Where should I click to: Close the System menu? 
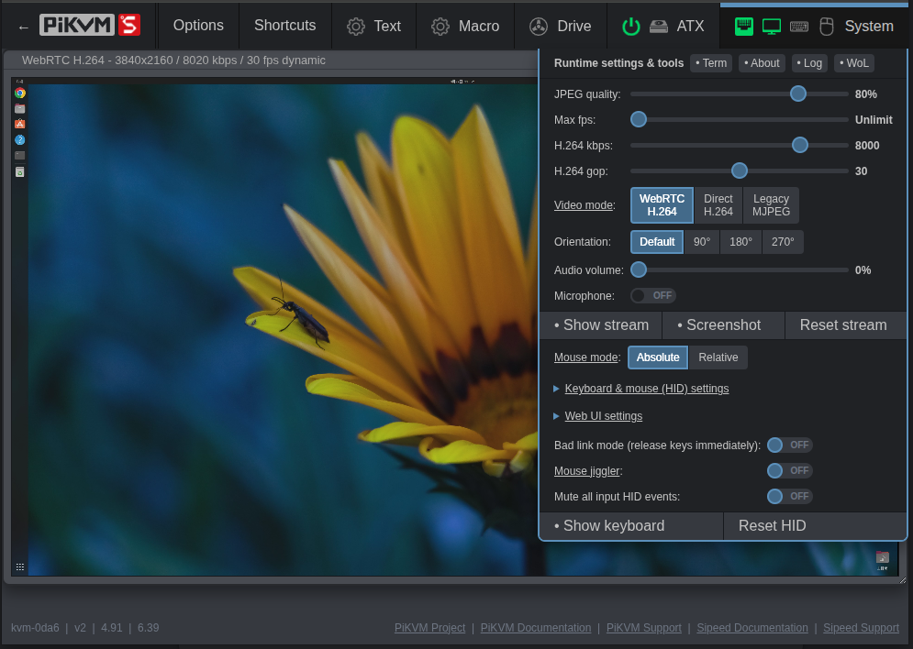[814, 26]
